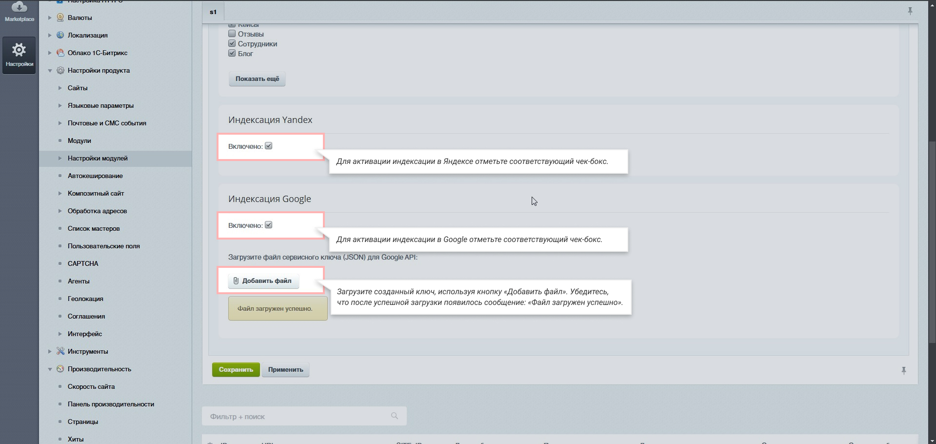Click the pin icon beside the s1 tab
Screen dimensions: 936x444
pos(910,11)
